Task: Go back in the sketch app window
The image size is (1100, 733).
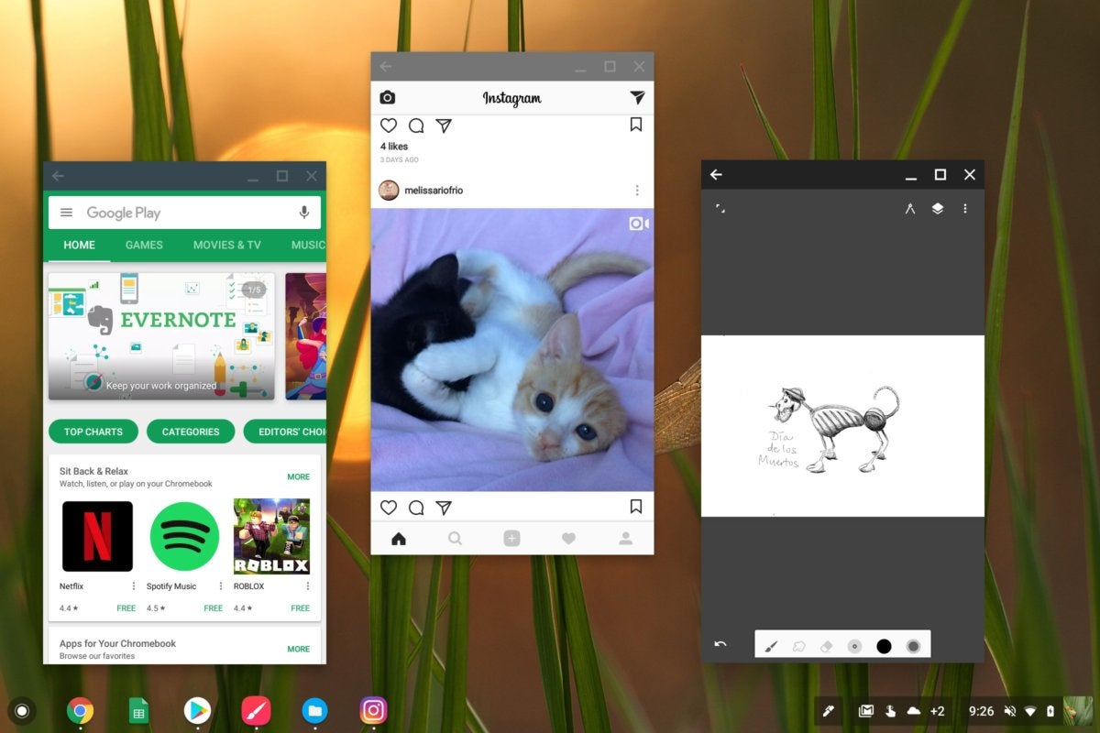Action: (716, 175)
